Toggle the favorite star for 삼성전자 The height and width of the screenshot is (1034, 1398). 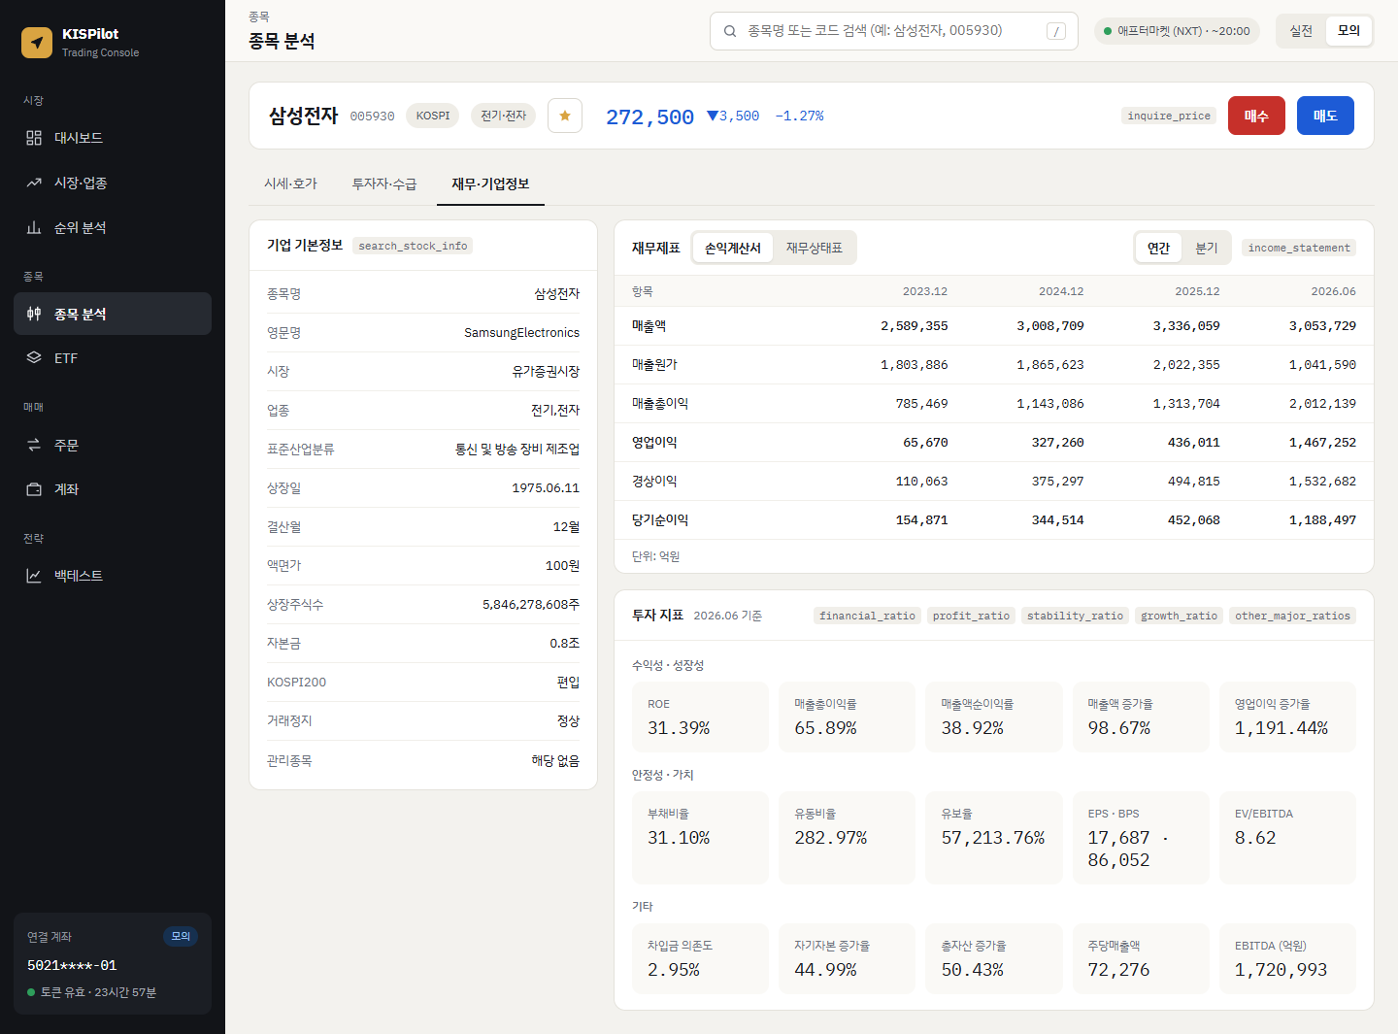565,116
